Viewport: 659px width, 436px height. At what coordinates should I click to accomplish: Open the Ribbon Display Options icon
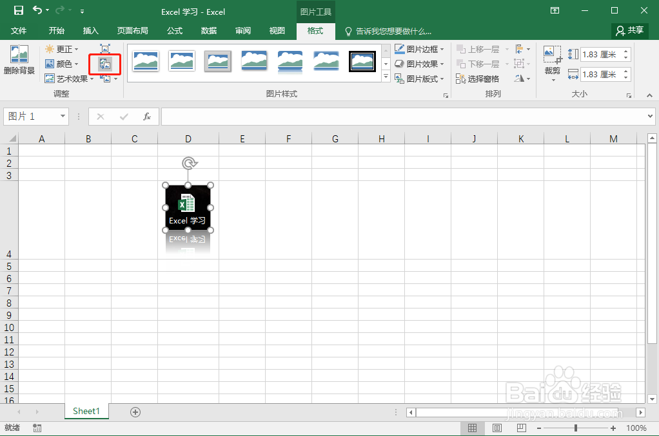point(555,10)
